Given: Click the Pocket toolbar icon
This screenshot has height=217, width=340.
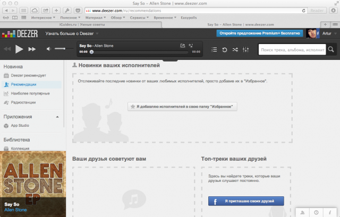Looking at the screenshot, I should [78, 11].
